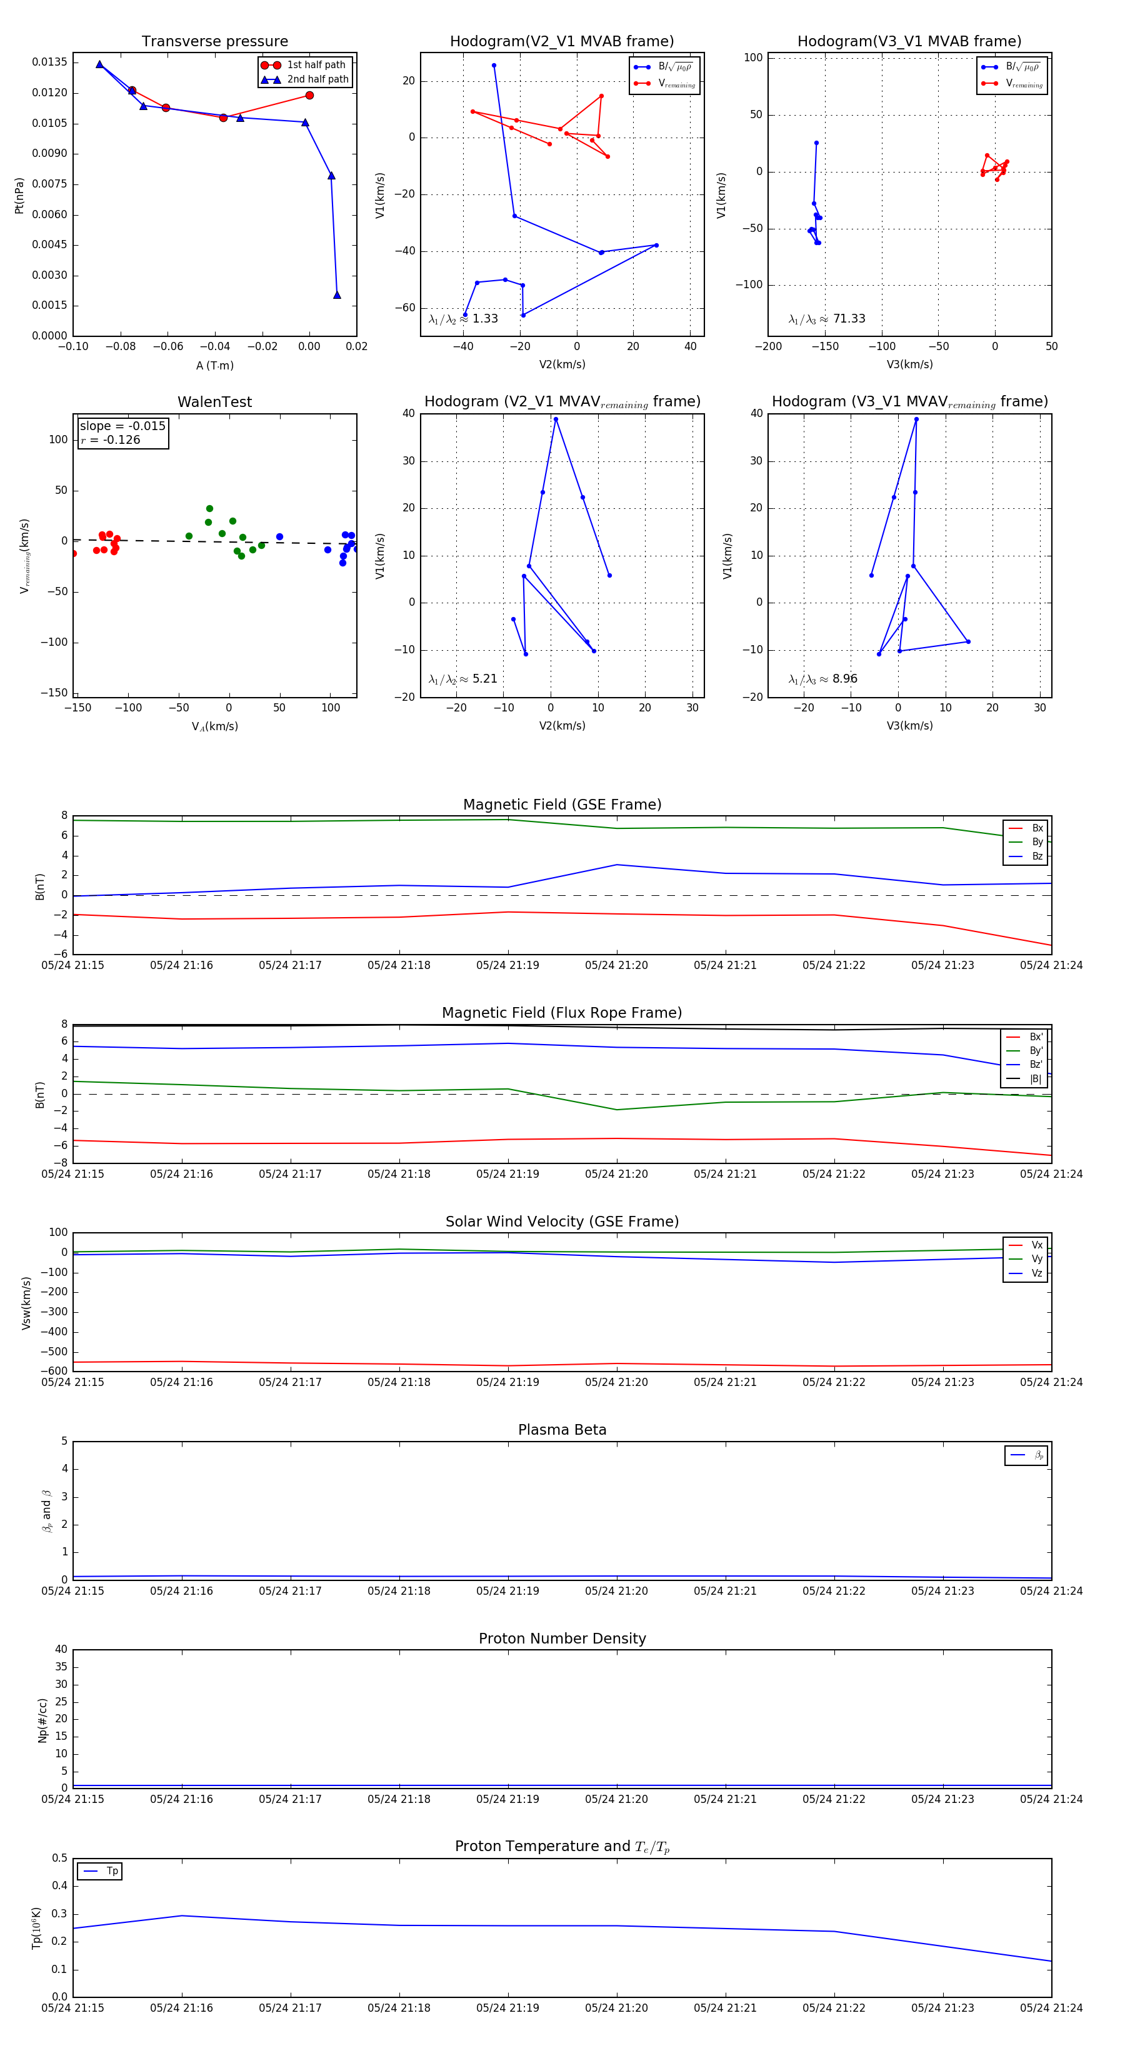Click the |B| legend entry in Flux Rope plot
1125x2063 pixels.
(x=1024, y=1079)
